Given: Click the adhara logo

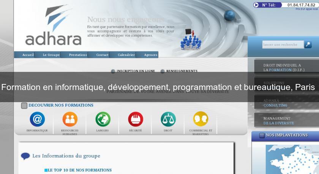Looking at the screenshot, I should coord(53,25).
